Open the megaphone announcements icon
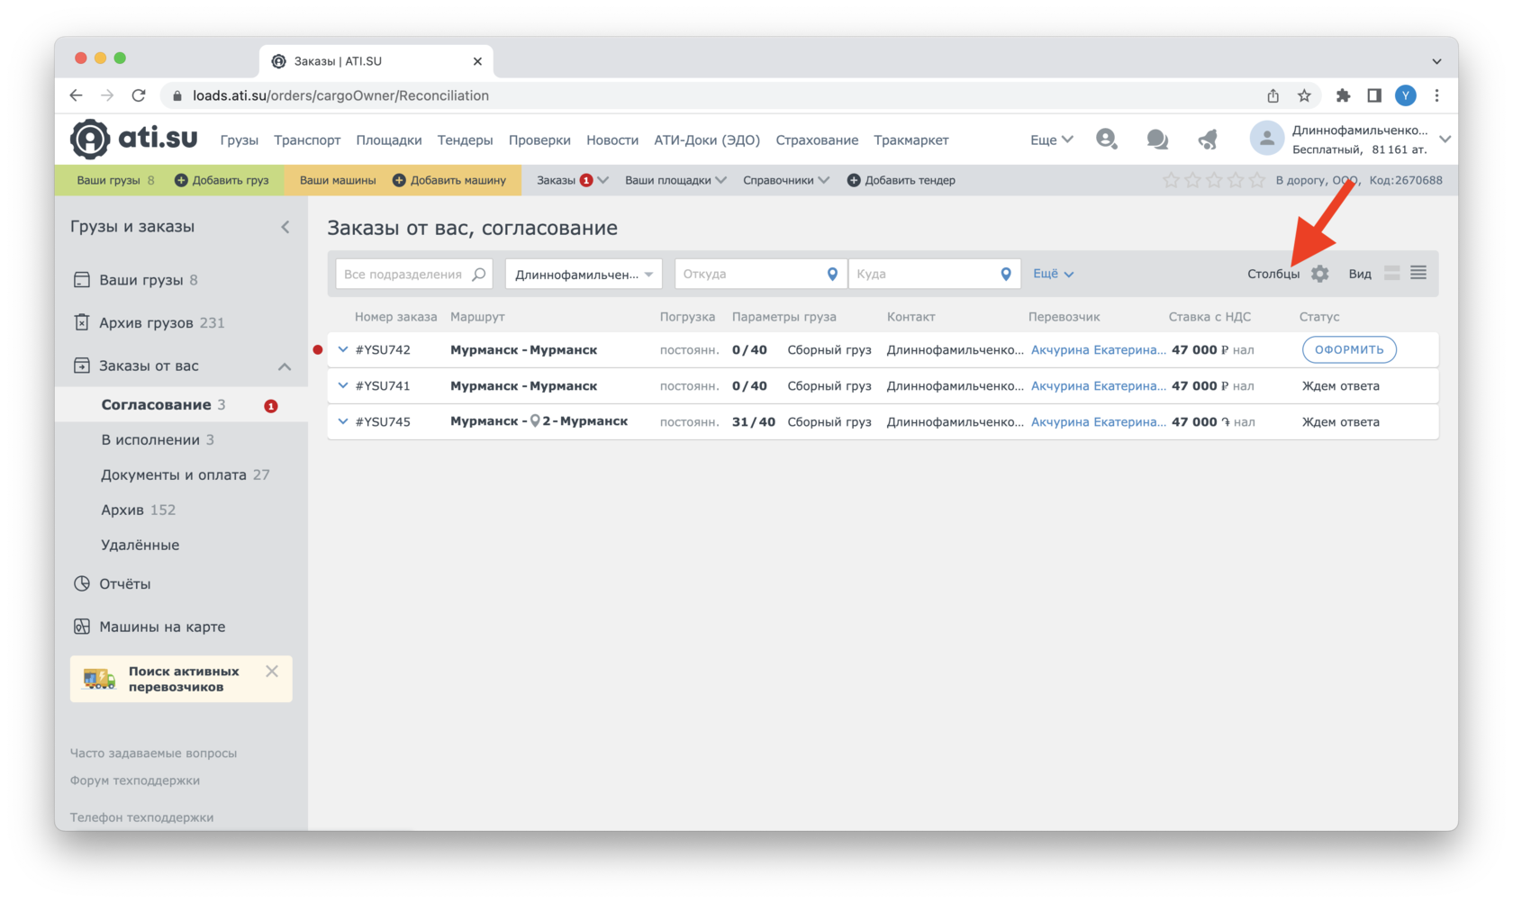1513x903 pixels. (1208, 140)
